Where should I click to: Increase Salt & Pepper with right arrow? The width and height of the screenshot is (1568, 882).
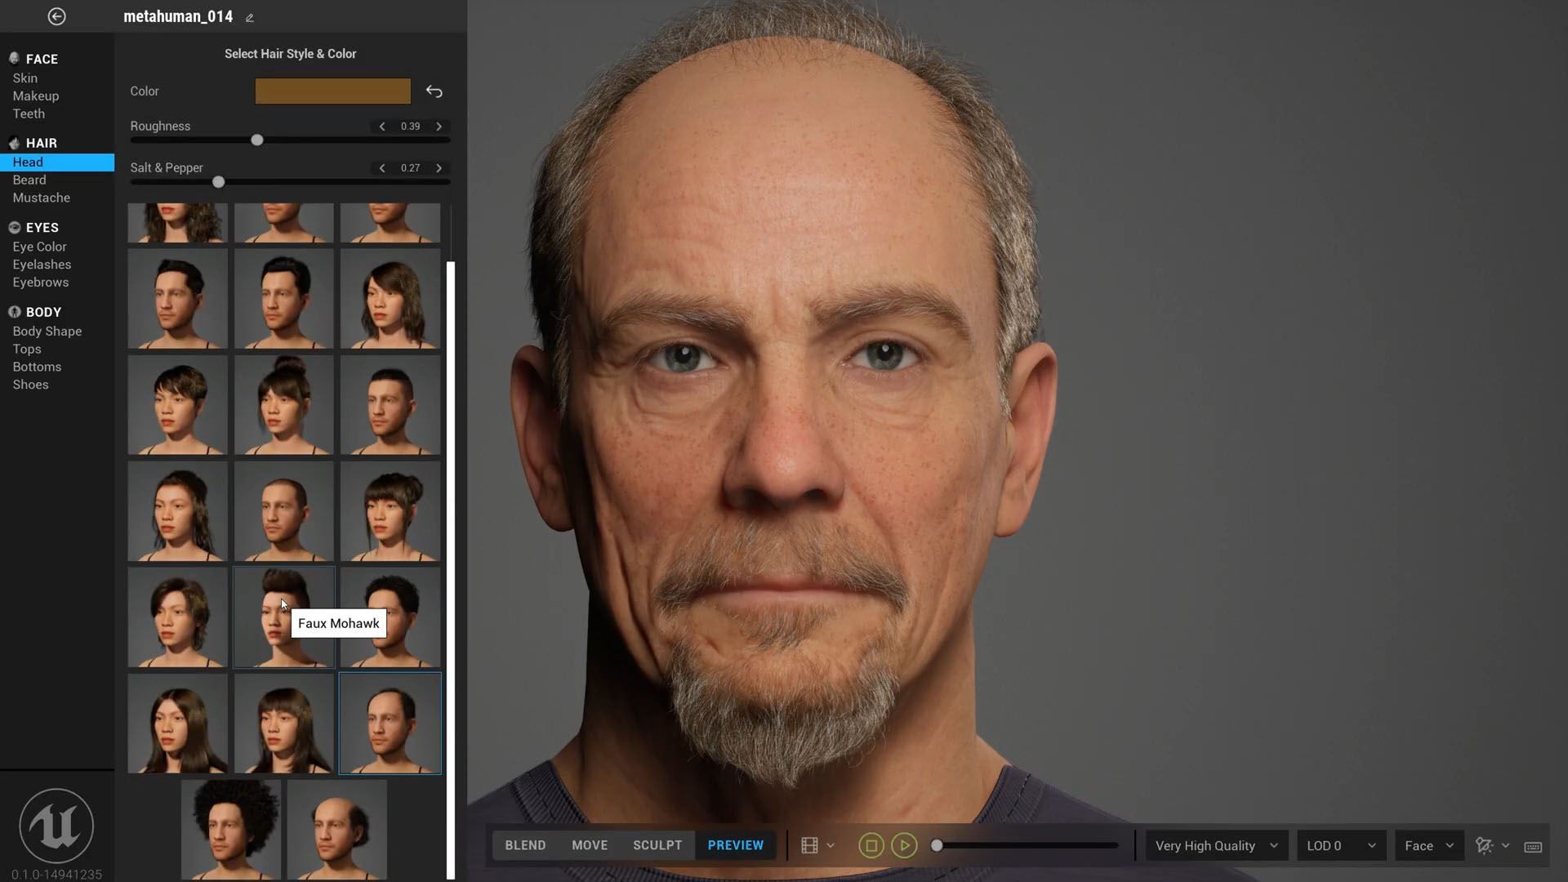(439, 168)
